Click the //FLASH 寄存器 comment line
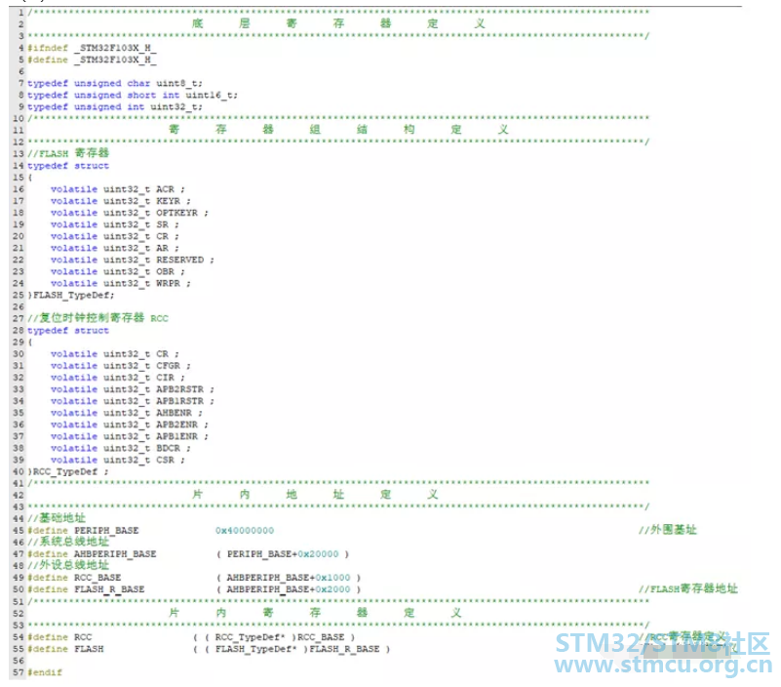Screen dimensions: 781x687 click(x=70, y=153)
